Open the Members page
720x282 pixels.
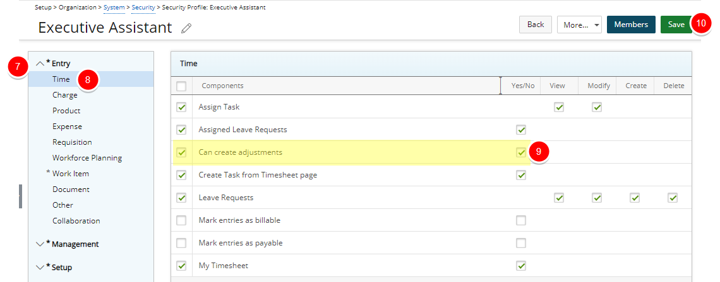point(631,25)
